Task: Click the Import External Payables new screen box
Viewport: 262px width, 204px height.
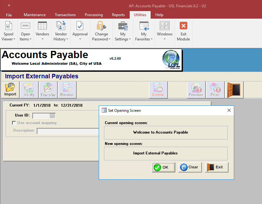Action: (166, 153)
